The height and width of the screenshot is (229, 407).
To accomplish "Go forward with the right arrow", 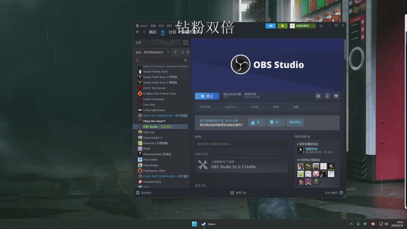I will (144, 32).
